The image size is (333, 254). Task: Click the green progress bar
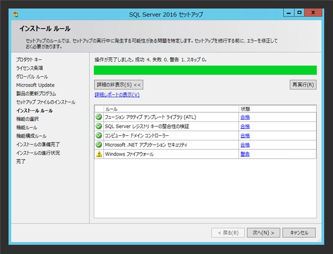tap(205, 70)
